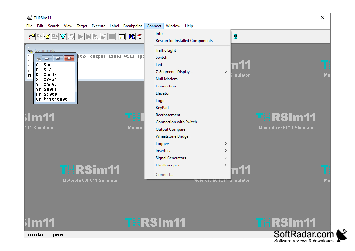Minimize the CPU registers child window

click(x=47, y=58)
